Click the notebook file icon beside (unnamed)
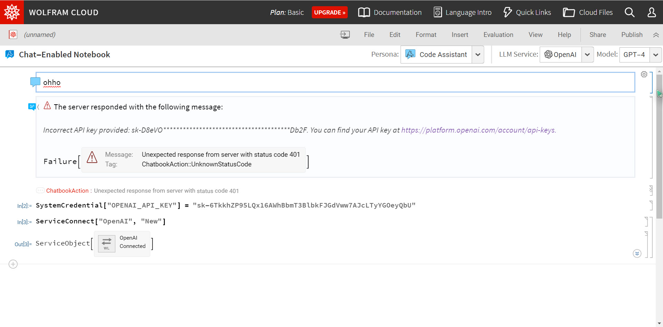The image size is (663, 327). coord(13,35)
